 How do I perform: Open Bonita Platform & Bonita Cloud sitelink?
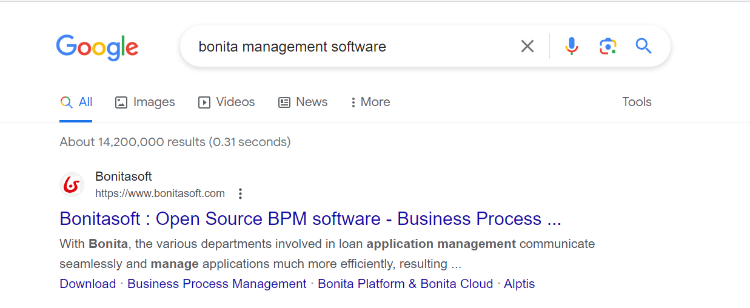click(x=406, y=284)
